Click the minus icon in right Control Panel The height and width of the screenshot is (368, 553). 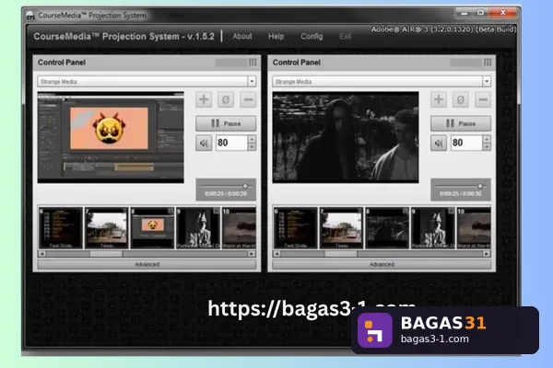pos(483,99)
